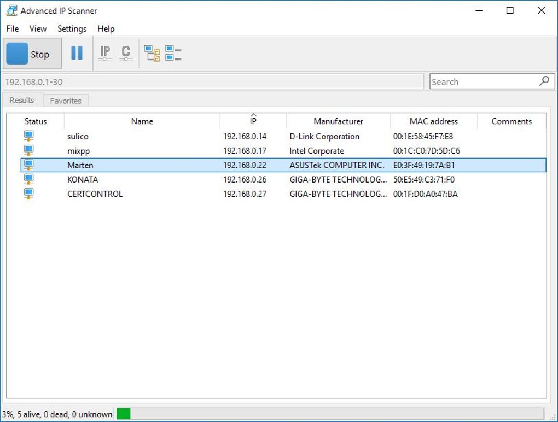Open the Help menu
The height and width of the screenshot is (422, 558).
(x=106, y=29)
